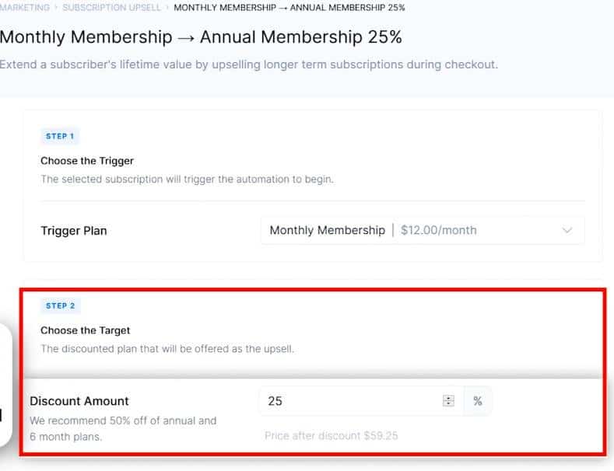
Task: Click the Discount Amount label
Action: (79, 401)
